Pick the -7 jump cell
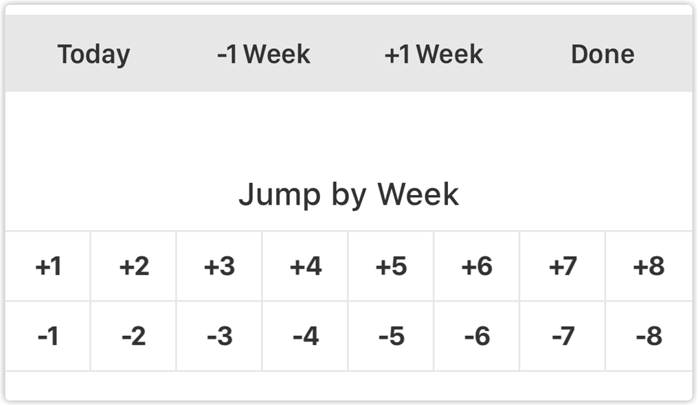The width and height of the screenshot is (698, 406). (563, 337)
